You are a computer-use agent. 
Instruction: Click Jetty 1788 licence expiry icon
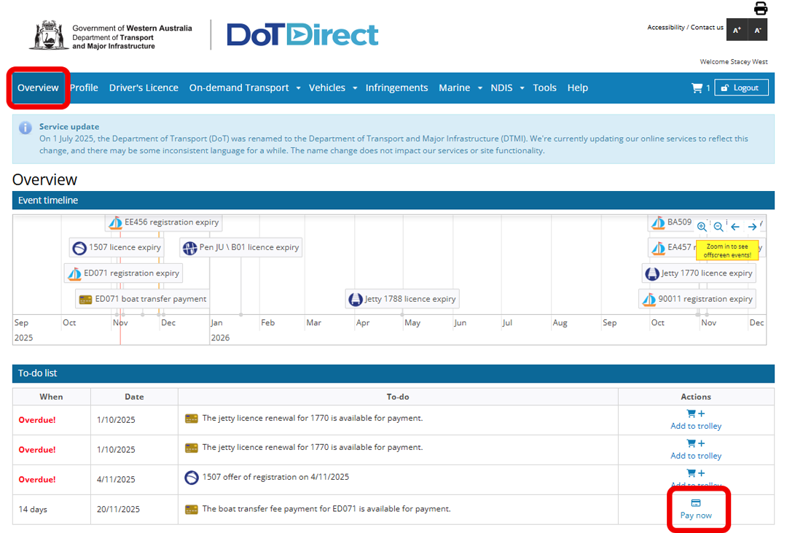click(x=356, y=300)
